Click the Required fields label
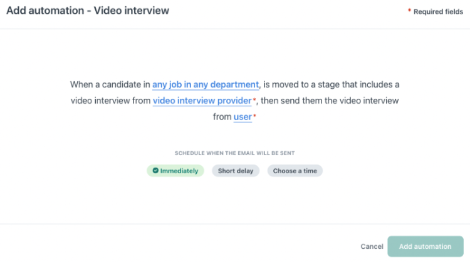470x262 pixels. coord(438,12)
